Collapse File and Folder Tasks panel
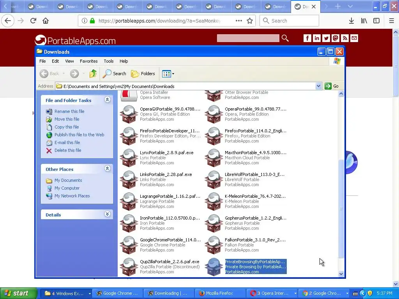The image size is (399, 299). (x=108, y=100)
